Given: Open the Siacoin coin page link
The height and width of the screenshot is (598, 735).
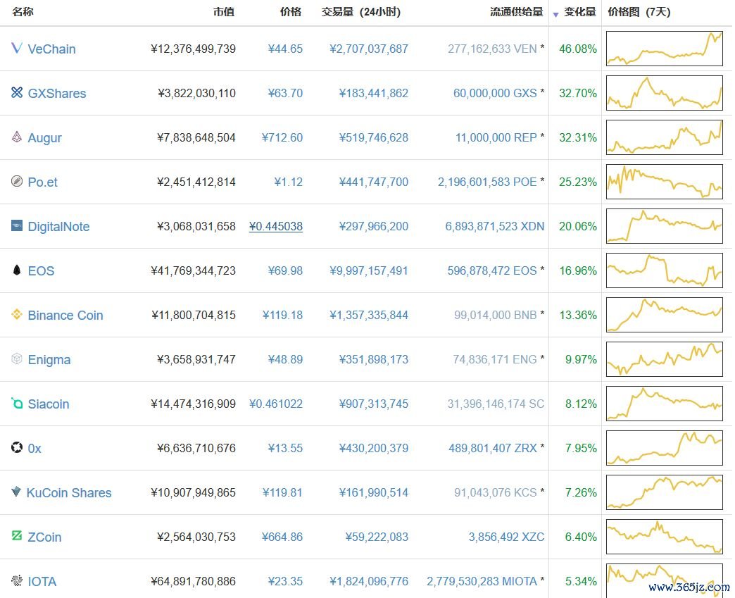Looking at the screenshot, I should coord(49,404).
